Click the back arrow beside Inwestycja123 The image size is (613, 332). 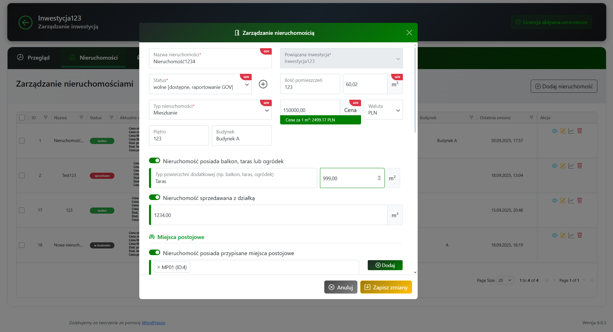25,22
